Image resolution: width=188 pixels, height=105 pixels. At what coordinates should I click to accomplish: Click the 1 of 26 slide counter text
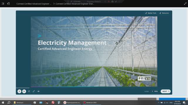(x=146, y=91)
